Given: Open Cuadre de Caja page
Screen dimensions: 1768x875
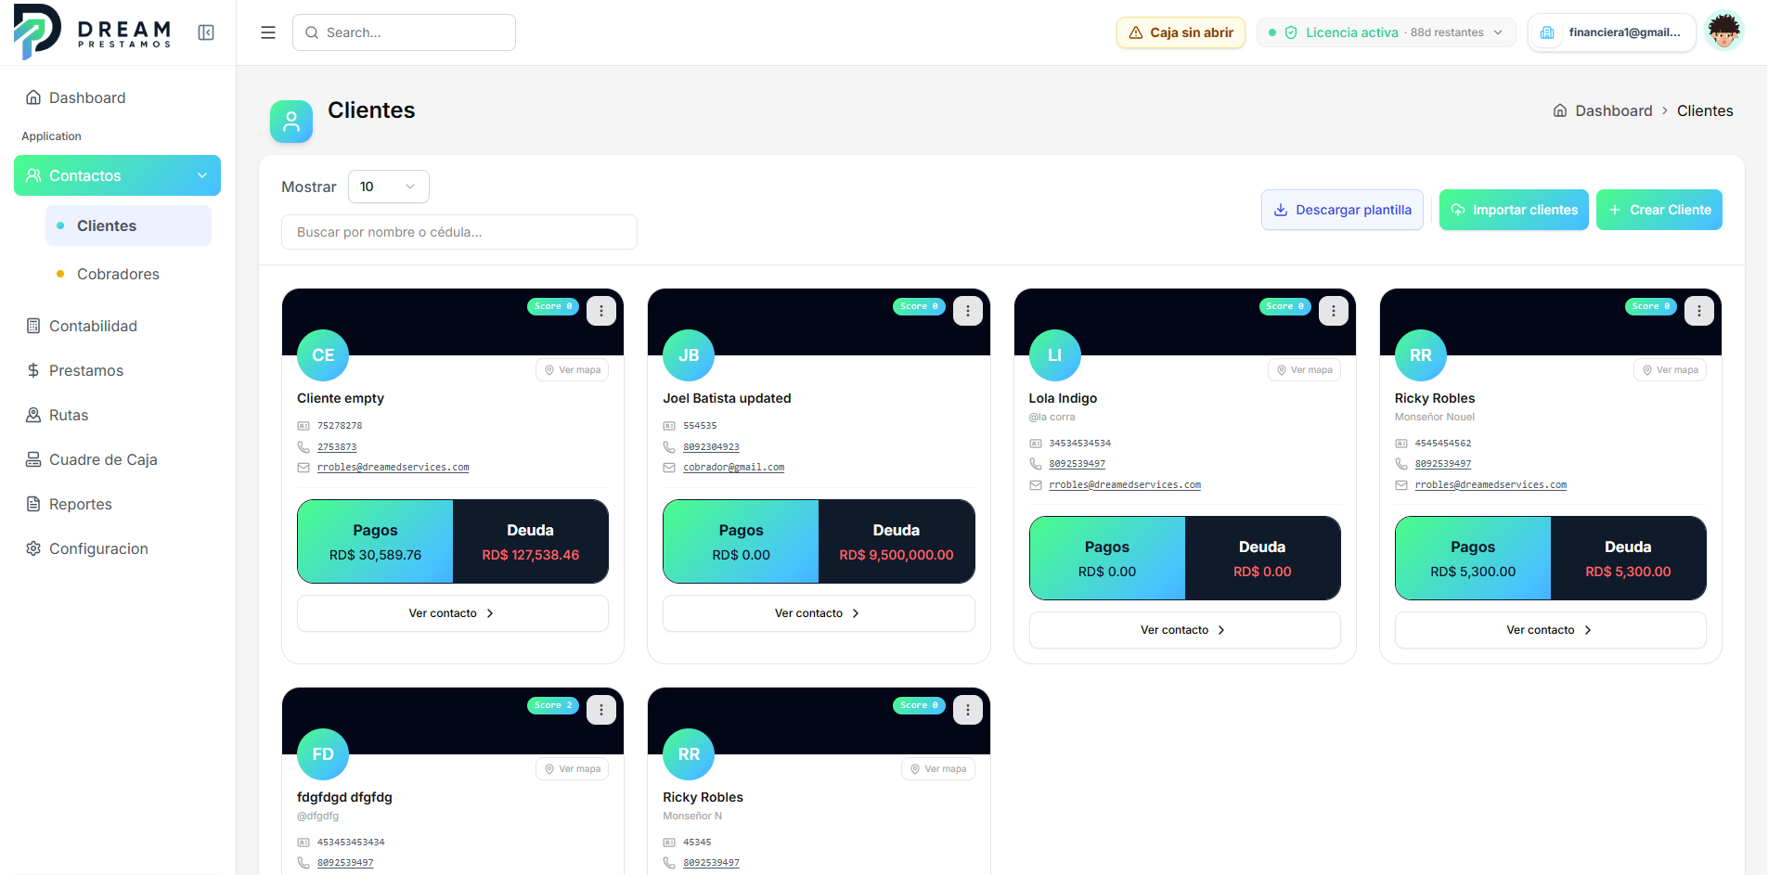Looking at the screenshot, I should pos(118,459).
